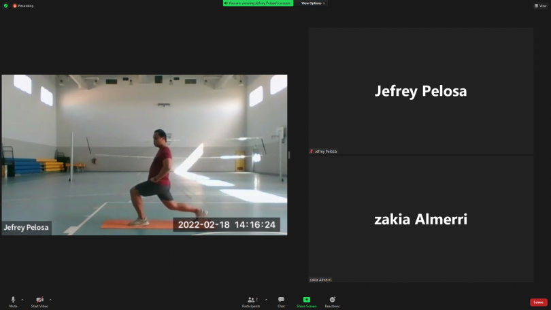Open the View Options dropdown

[313, 3]
